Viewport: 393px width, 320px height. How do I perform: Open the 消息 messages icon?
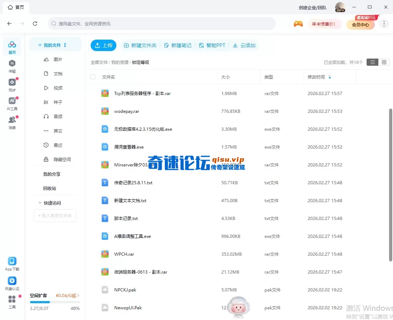coord(12,120)
